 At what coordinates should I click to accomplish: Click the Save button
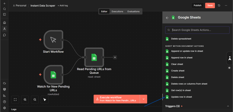click(x=210, y=5)
